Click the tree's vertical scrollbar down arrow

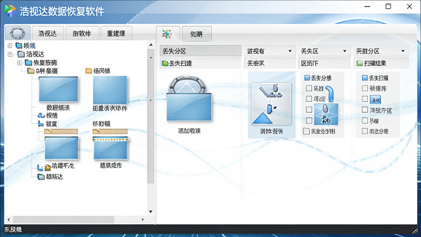[x=151, y=212]
